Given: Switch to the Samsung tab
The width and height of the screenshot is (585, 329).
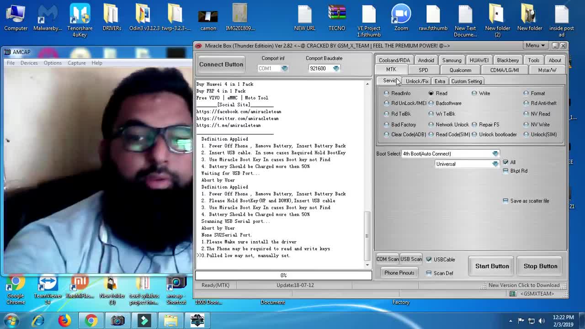Looking at the screenshot, I should point(452,60).
